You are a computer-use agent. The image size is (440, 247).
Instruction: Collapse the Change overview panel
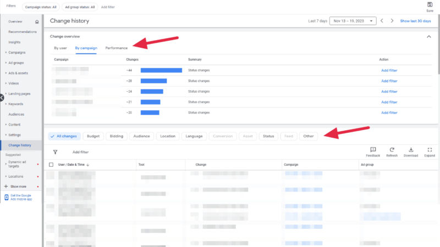click(429, 37)
